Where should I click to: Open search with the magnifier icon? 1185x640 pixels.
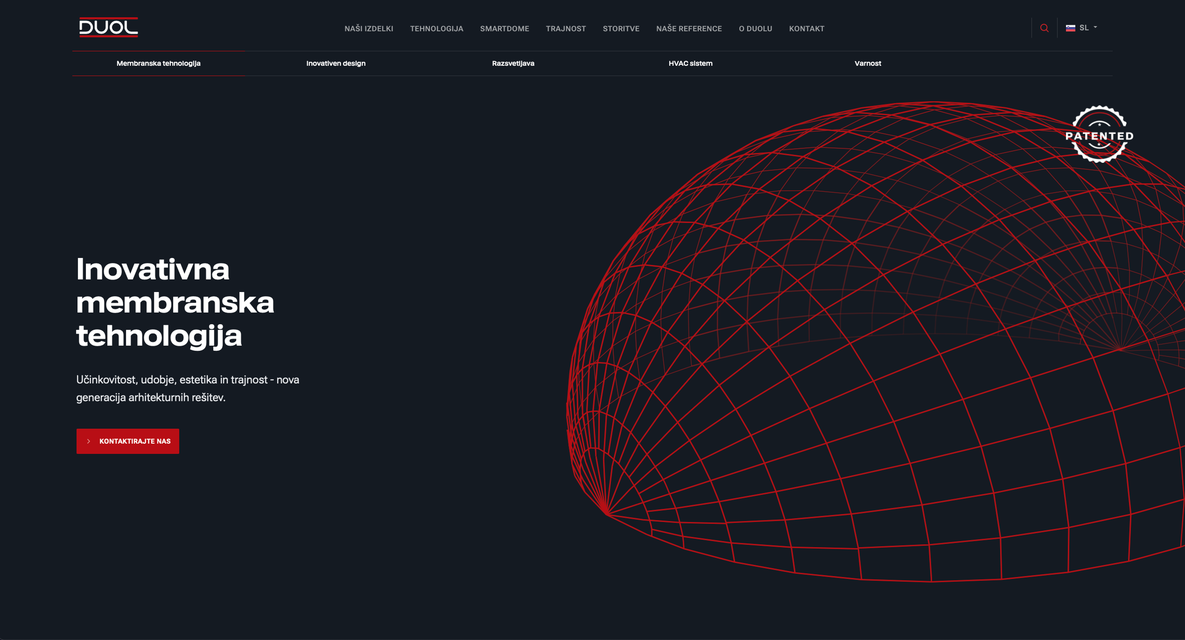[1044, 28]
